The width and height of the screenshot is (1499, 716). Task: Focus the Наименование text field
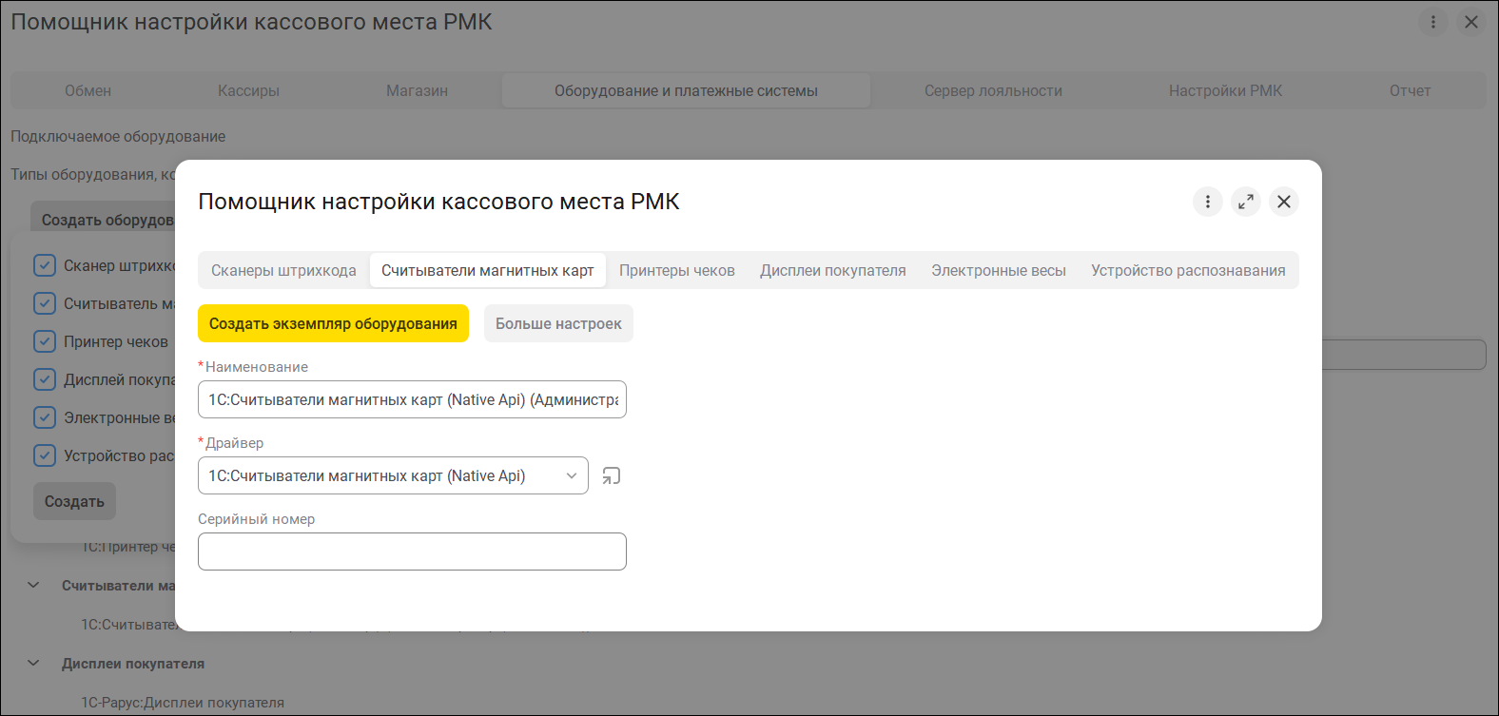(412, 399)
